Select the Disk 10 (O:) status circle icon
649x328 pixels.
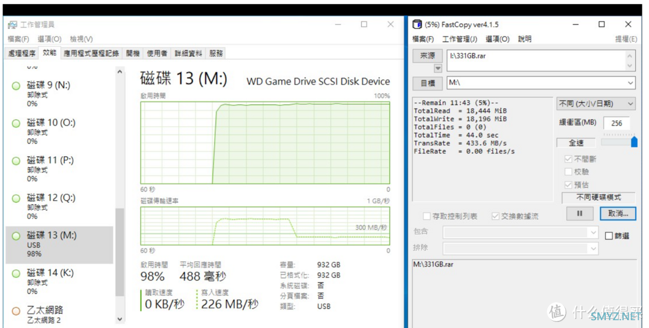pos(16,123)
